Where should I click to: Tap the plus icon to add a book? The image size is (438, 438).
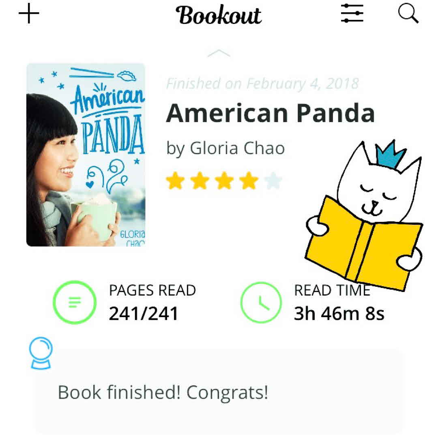point(29,15)
